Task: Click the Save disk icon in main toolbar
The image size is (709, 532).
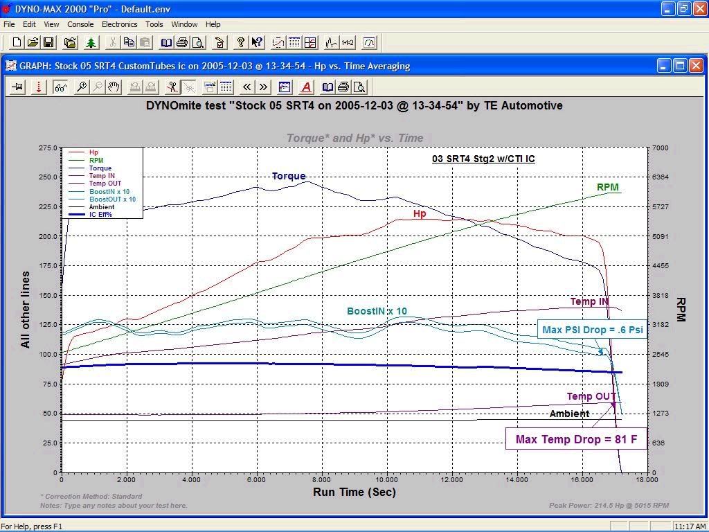Action: point(48,42)
